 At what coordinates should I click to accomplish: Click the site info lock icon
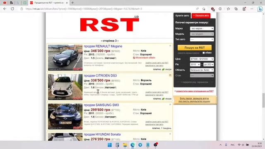[x=22, y=9]
